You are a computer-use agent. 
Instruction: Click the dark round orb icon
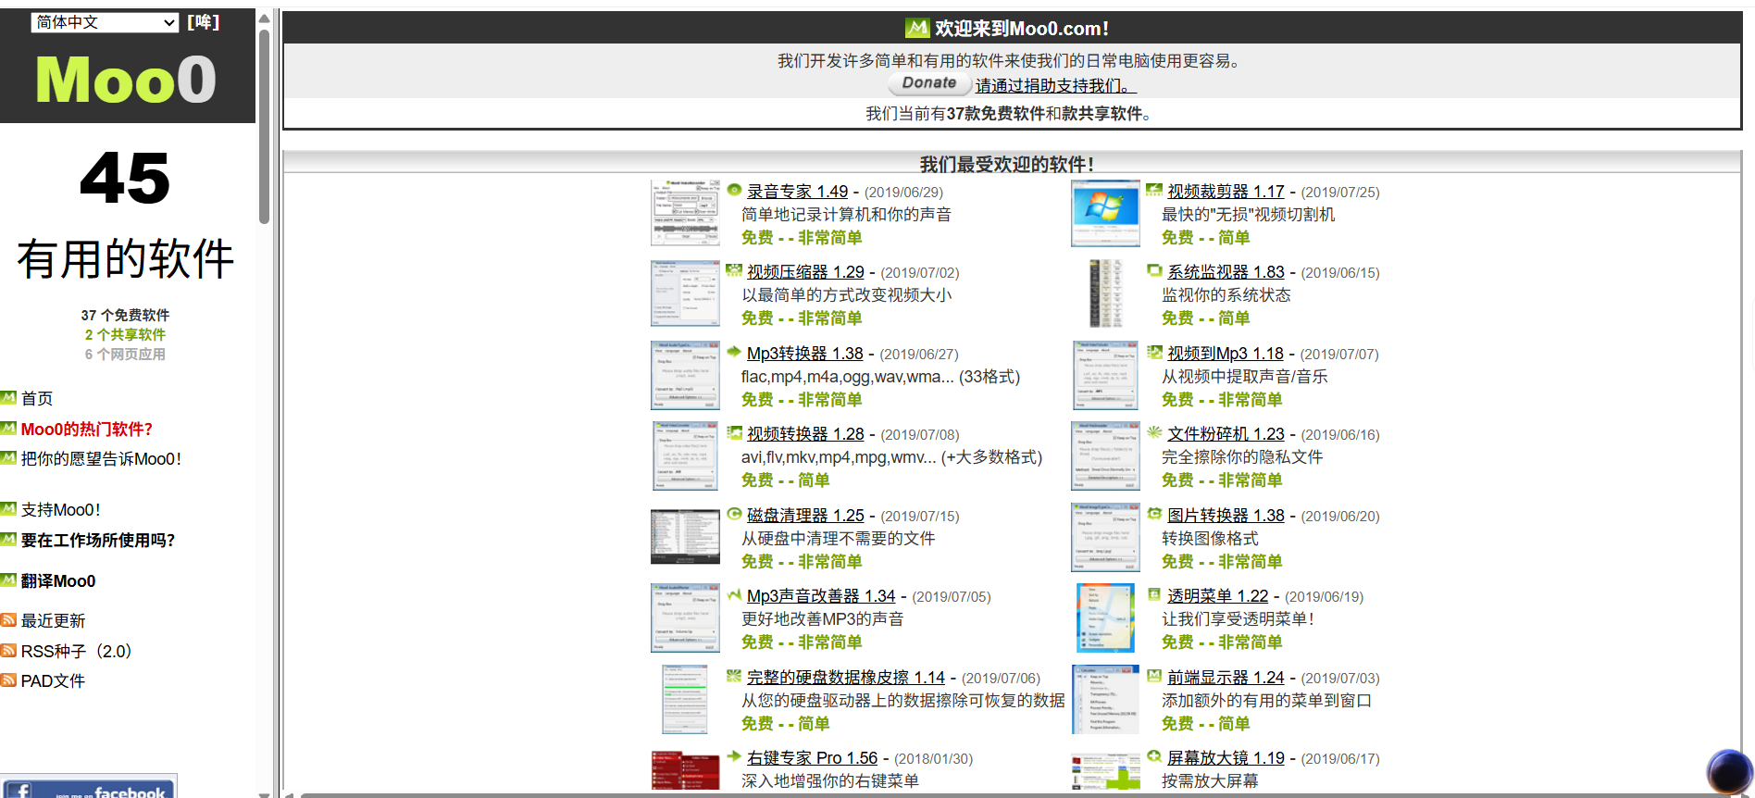pyautogui.click(x=1729, y=772)
